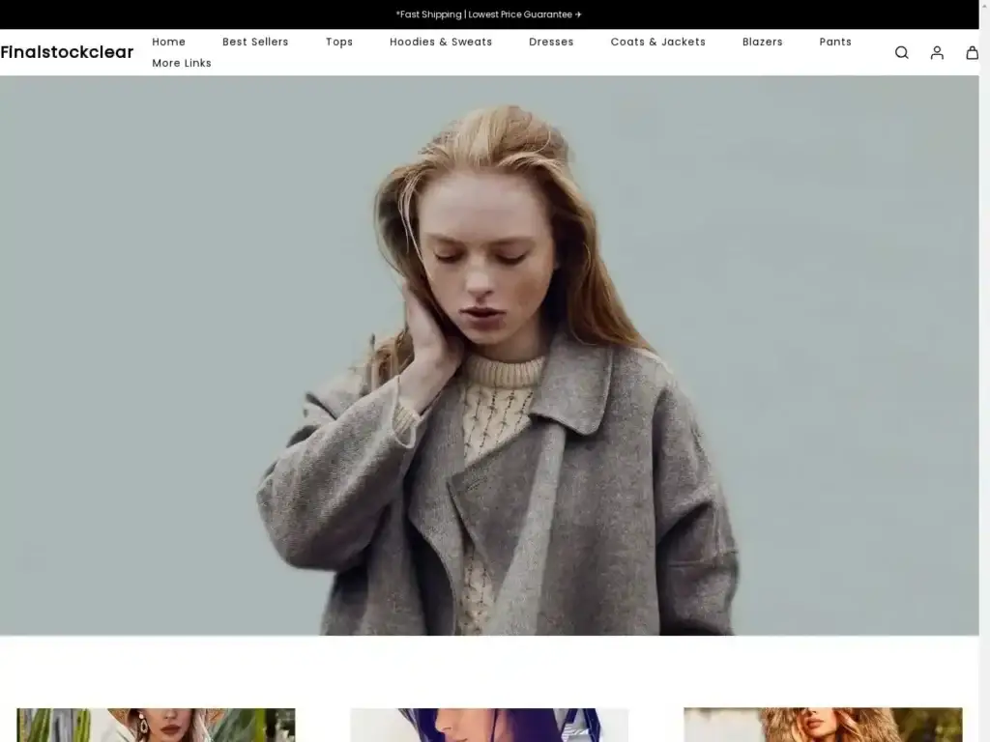Open the Best Sellers menu item
This screenshot has width=990, height=742.
pos(255,42)
